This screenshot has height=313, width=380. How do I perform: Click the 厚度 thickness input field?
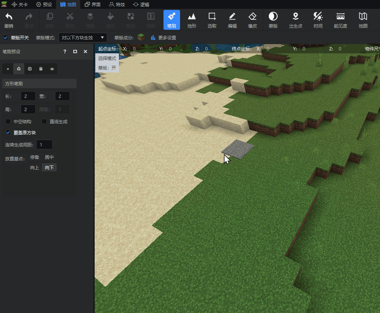[62, 109]
